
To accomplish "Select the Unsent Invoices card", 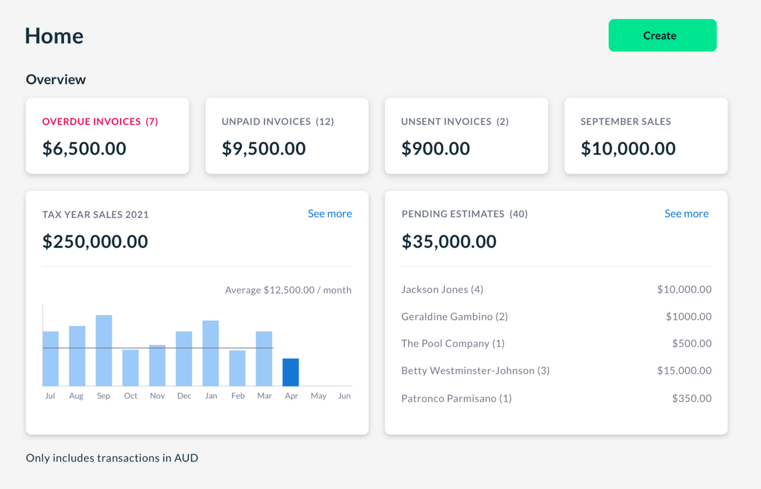I will click(466, 136).
